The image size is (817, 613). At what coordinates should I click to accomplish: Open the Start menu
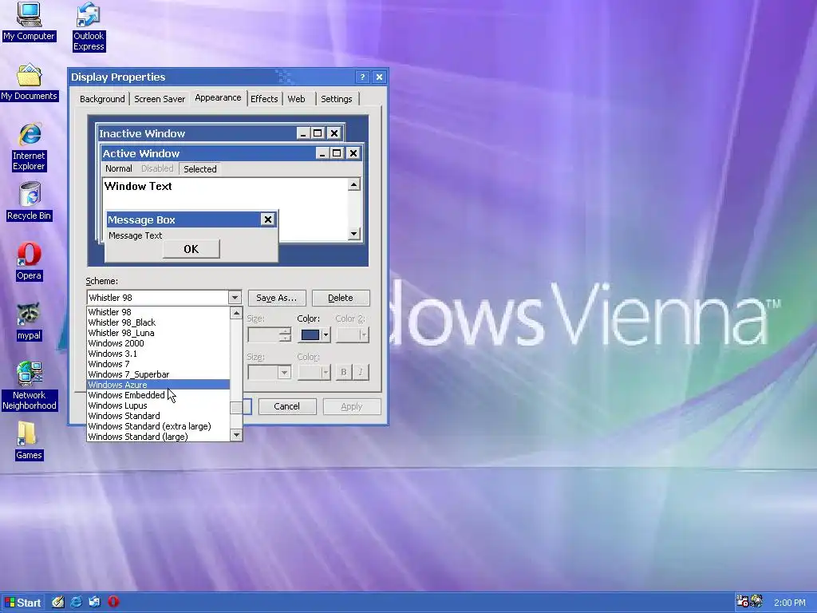tap(22, 603)
